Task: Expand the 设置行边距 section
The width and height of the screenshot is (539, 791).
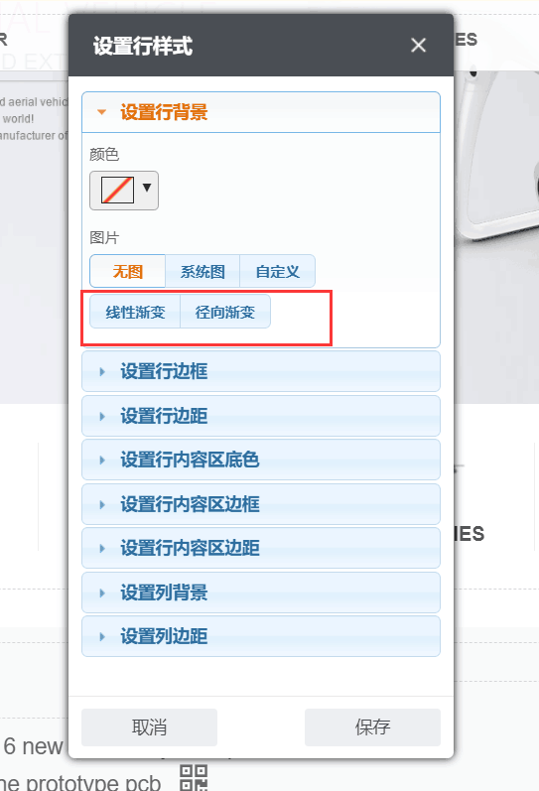Action: [261, 416]
